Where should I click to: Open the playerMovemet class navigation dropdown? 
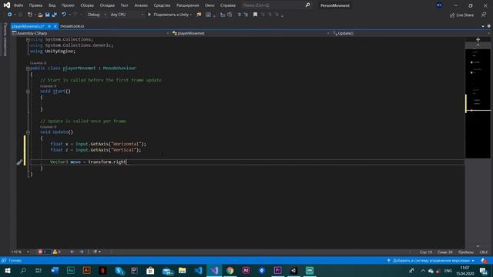pos(250,33)
